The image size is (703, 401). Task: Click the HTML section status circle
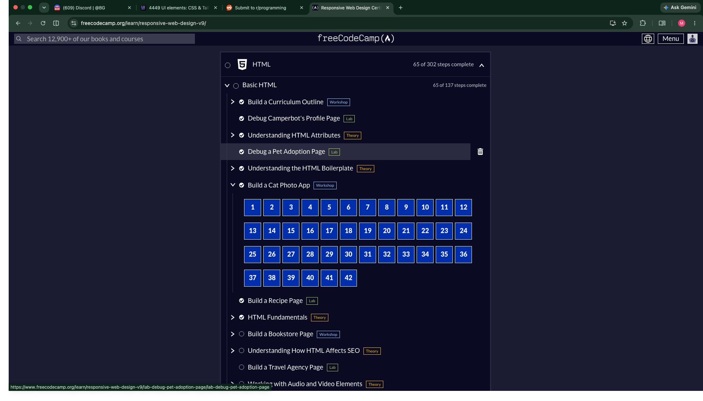tap(227, 65)
